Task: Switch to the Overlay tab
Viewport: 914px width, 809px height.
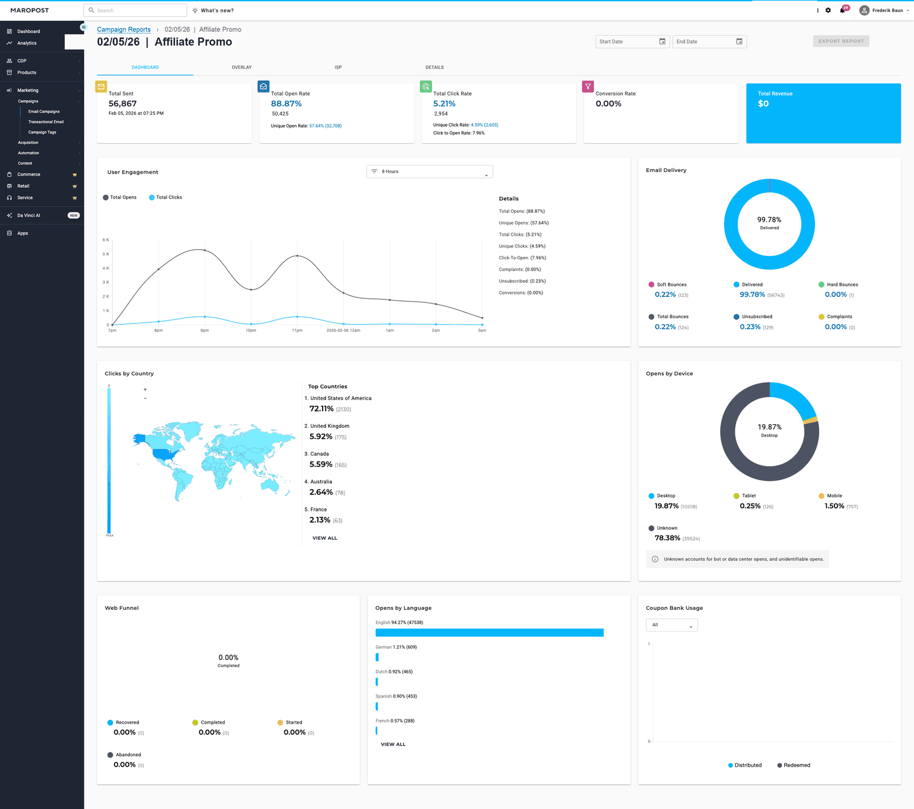Action: pyautogui.click(x=242, y=67)
